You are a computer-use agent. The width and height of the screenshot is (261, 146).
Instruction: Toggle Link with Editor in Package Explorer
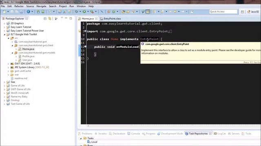pyautogui.click(x=50, y=19)
